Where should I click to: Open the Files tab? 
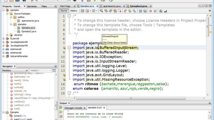pyautogui.click(x=44, y=6)
